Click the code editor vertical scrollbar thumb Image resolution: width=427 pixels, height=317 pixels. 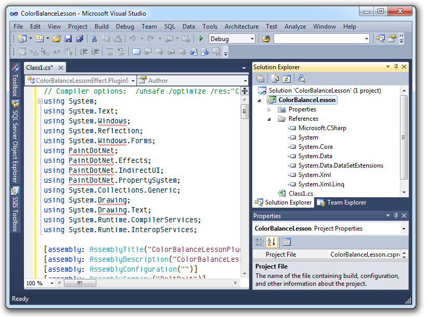click(244, 111)
